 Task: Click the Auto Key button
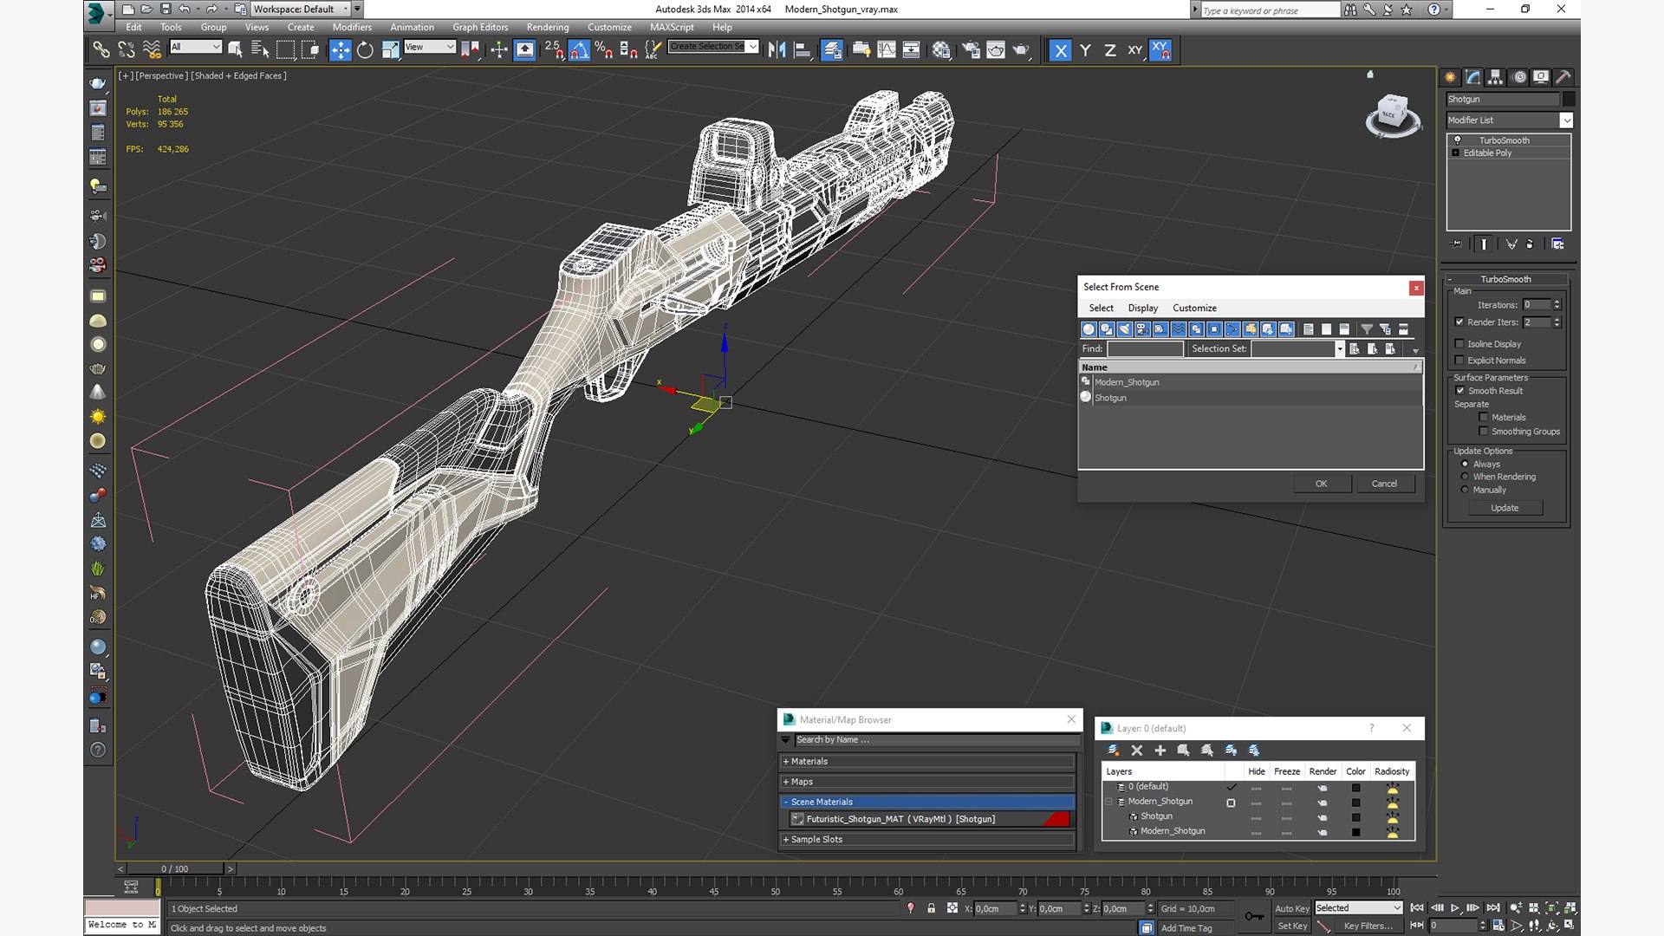[x=1291, y=908]
